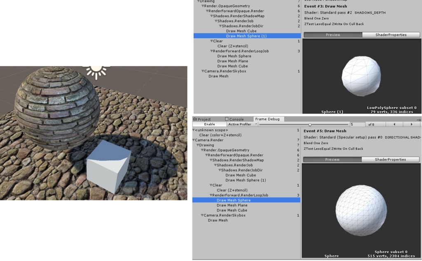Select Clear (Z+stencil) in Event #3 tree
This screenshot has width=422, height=261.
[233, 46]
